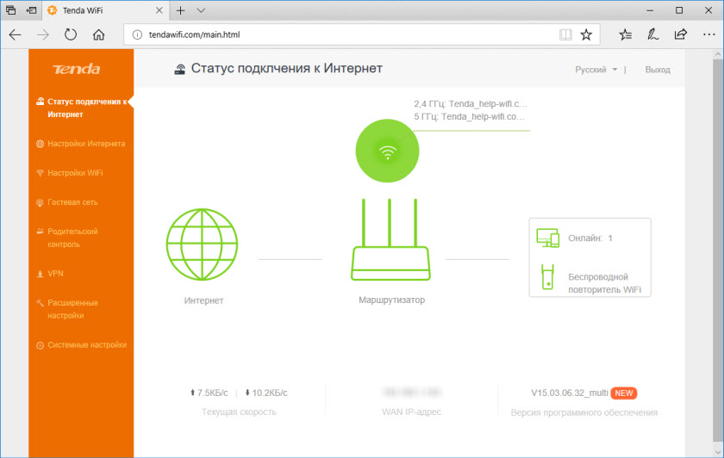Go to Системные настройки
Screen dimensions: 724x458
tap(86, 345)
